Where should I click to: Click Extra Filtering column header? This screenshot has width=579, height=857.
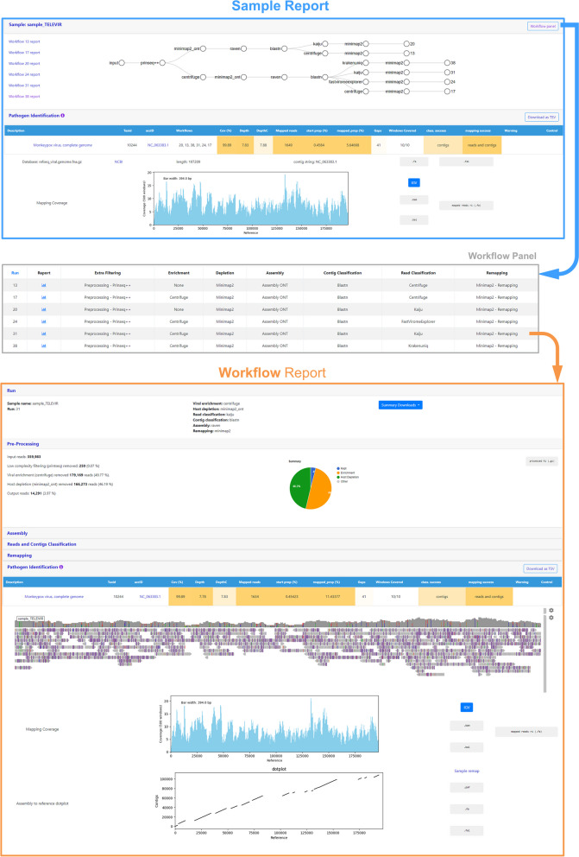coord(108,273)
